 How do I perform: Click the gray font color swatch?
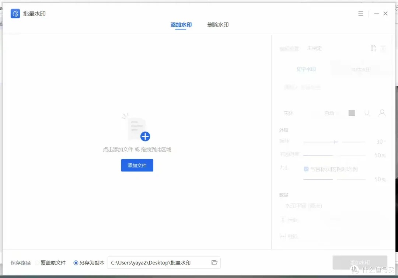[352, 113]
